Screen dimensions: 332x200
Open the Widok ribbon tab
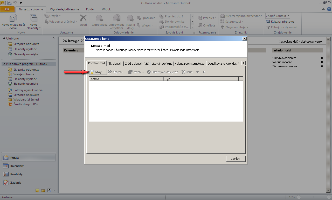tap(106, 9)
